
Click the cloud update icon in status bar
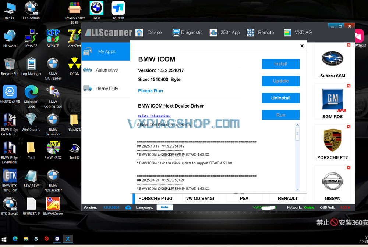point(128,207)
